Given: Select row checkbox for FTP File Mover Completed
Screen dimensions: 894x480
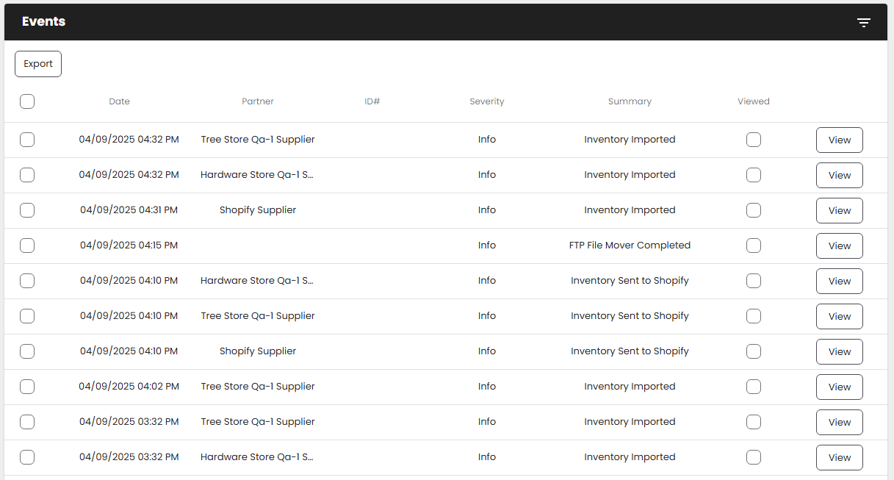Looking at the screenshot, I should tap(27, 246).
